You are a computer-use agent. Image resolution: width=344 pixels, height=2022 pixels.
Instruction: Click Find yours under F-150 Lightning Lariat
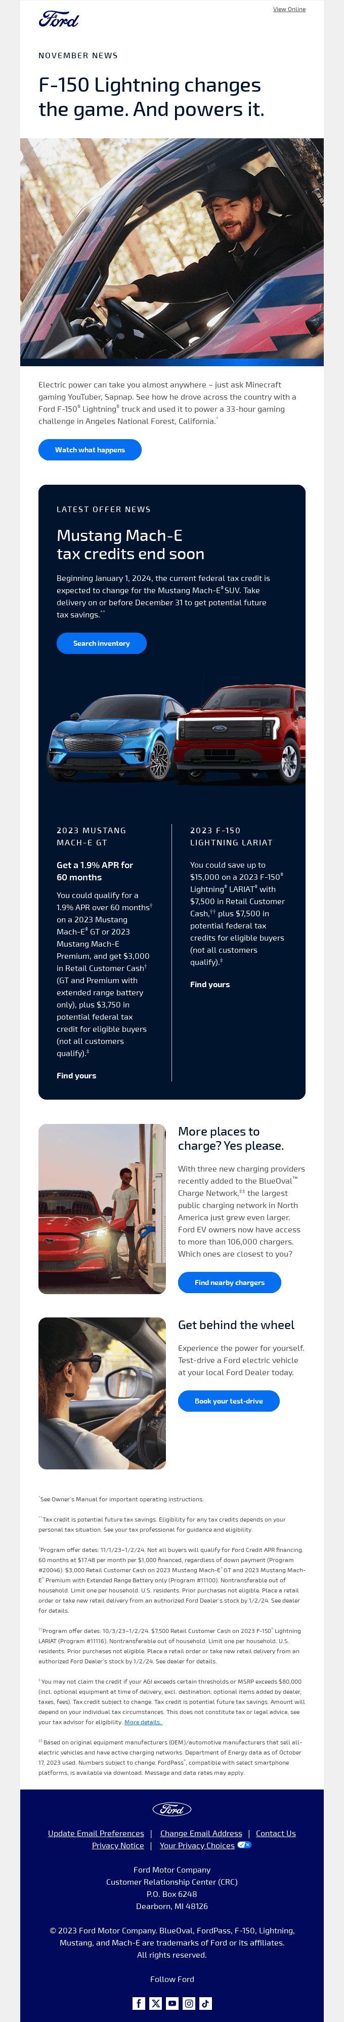click(210, 984)
